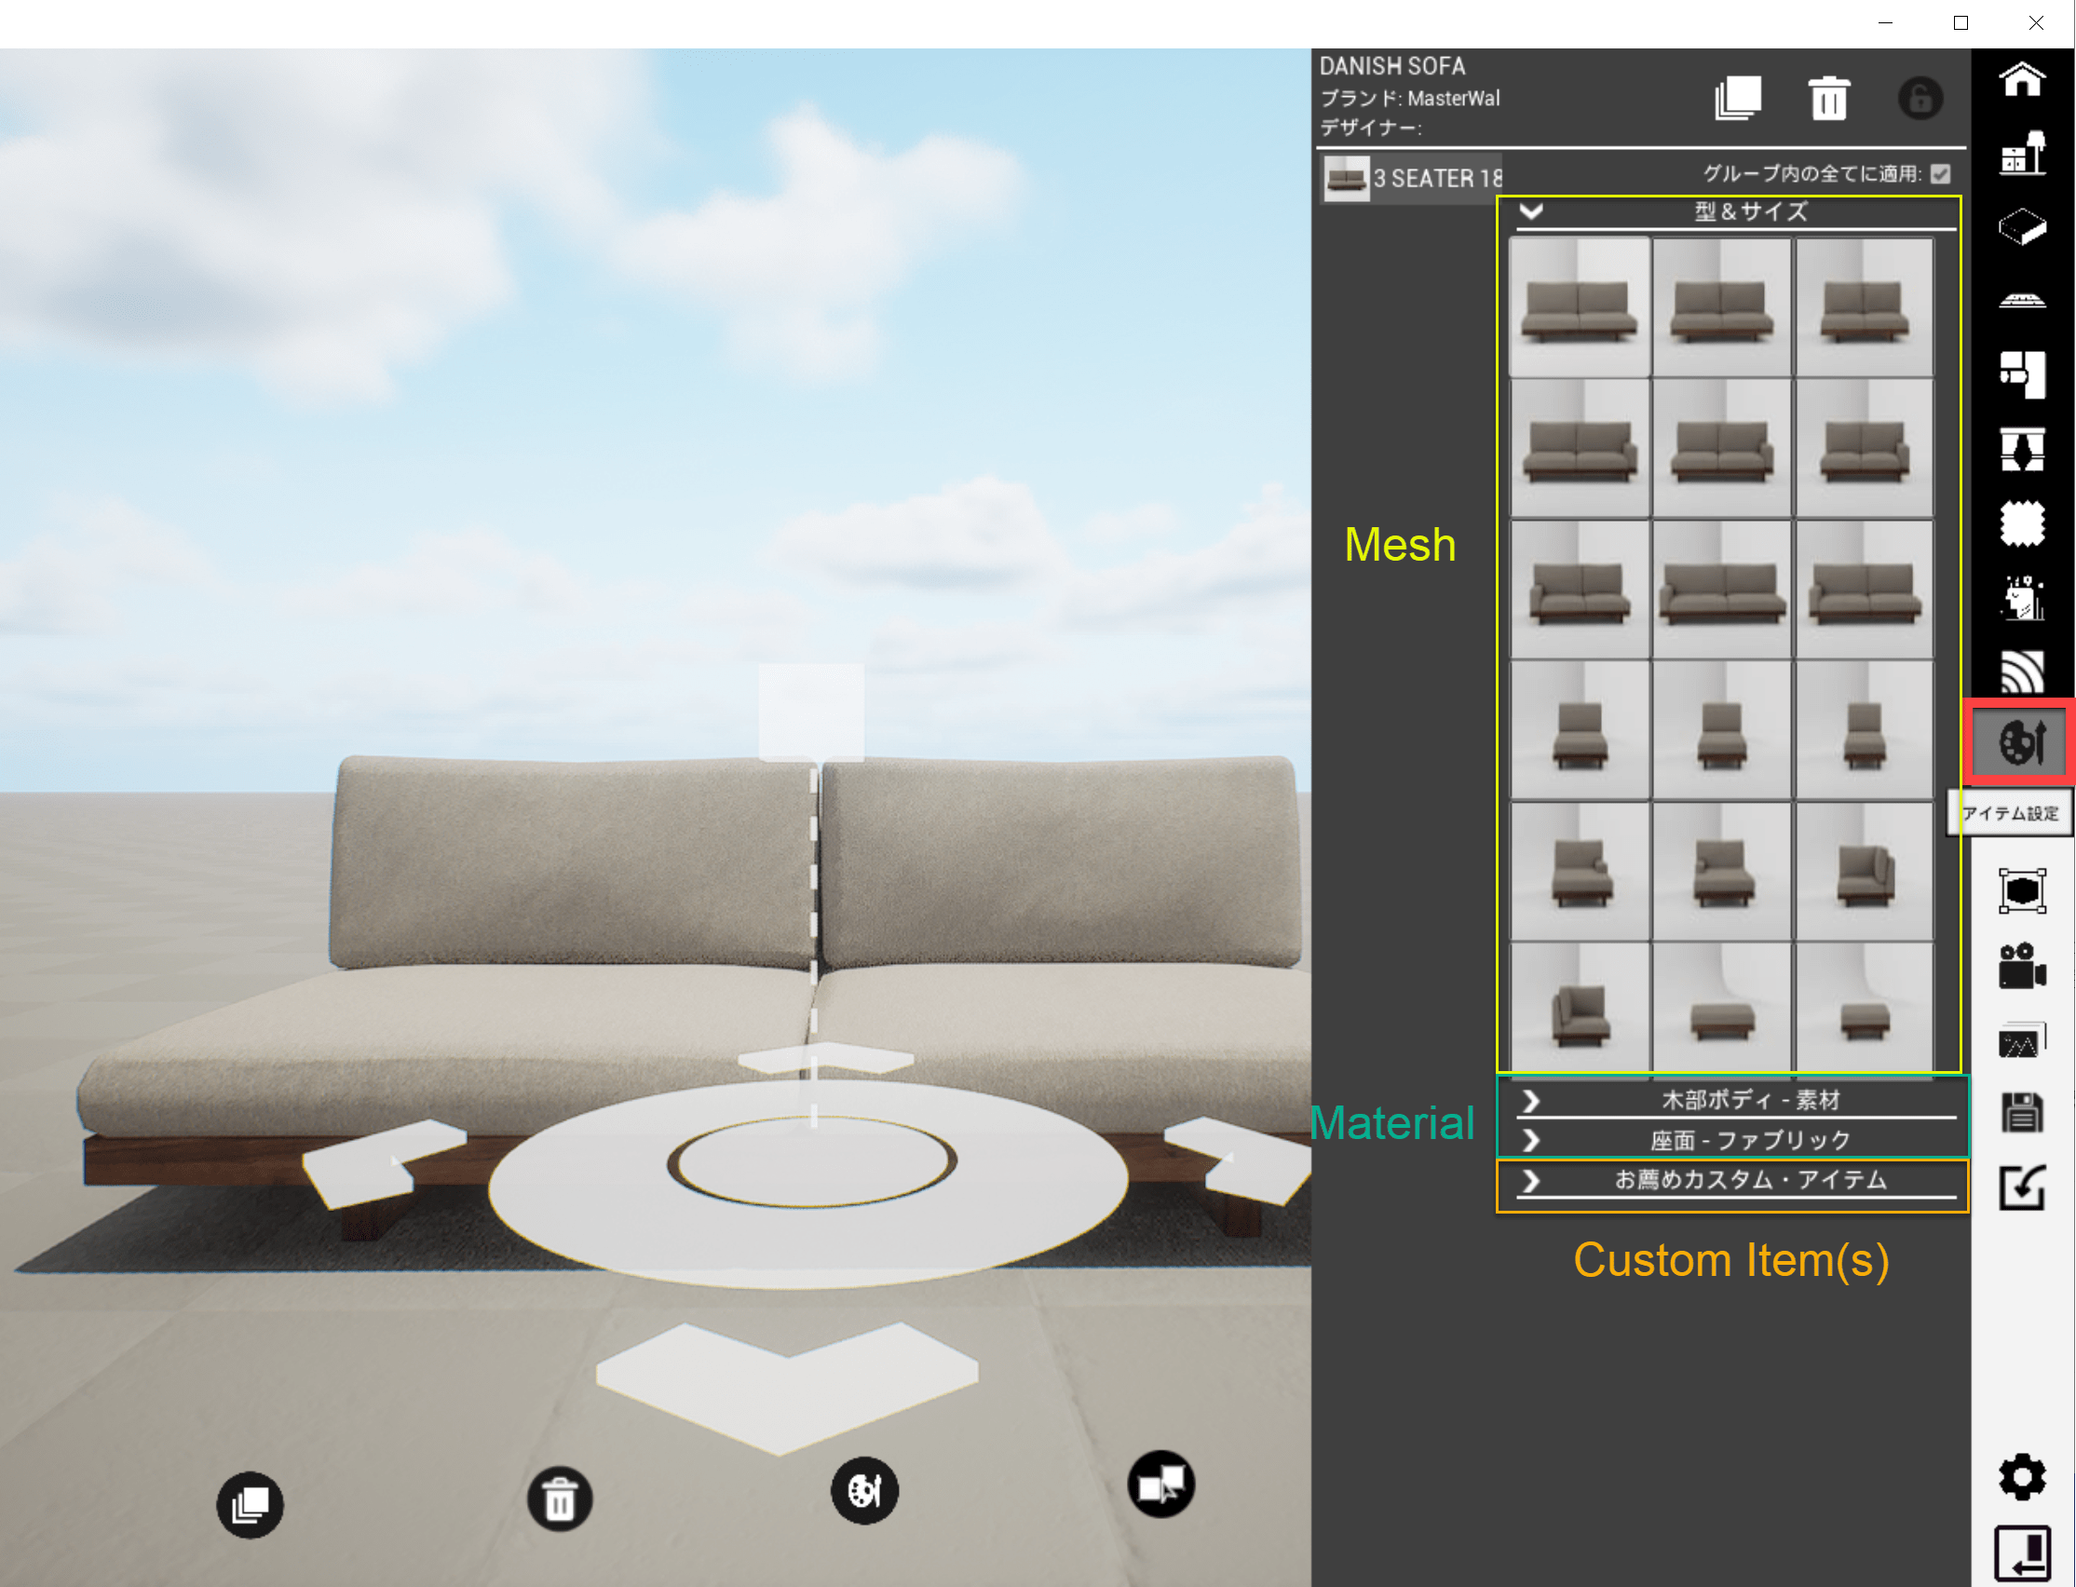The height and width of the screenshot is (1587, 2076).
Task: Select the small ottoman thumbnail at the grid end
Action: pyautogui.click(x=1864, y=1010)
